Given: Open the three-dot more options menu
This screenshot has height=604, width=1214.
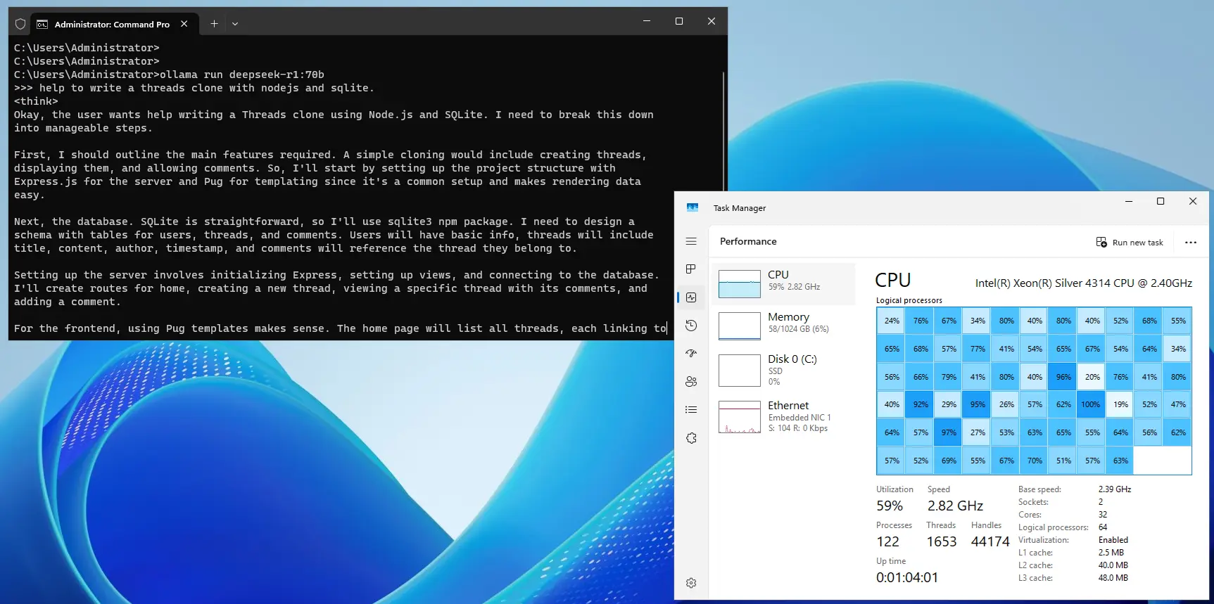Looking at the screenshot, I should click(x=1190, y=243).
